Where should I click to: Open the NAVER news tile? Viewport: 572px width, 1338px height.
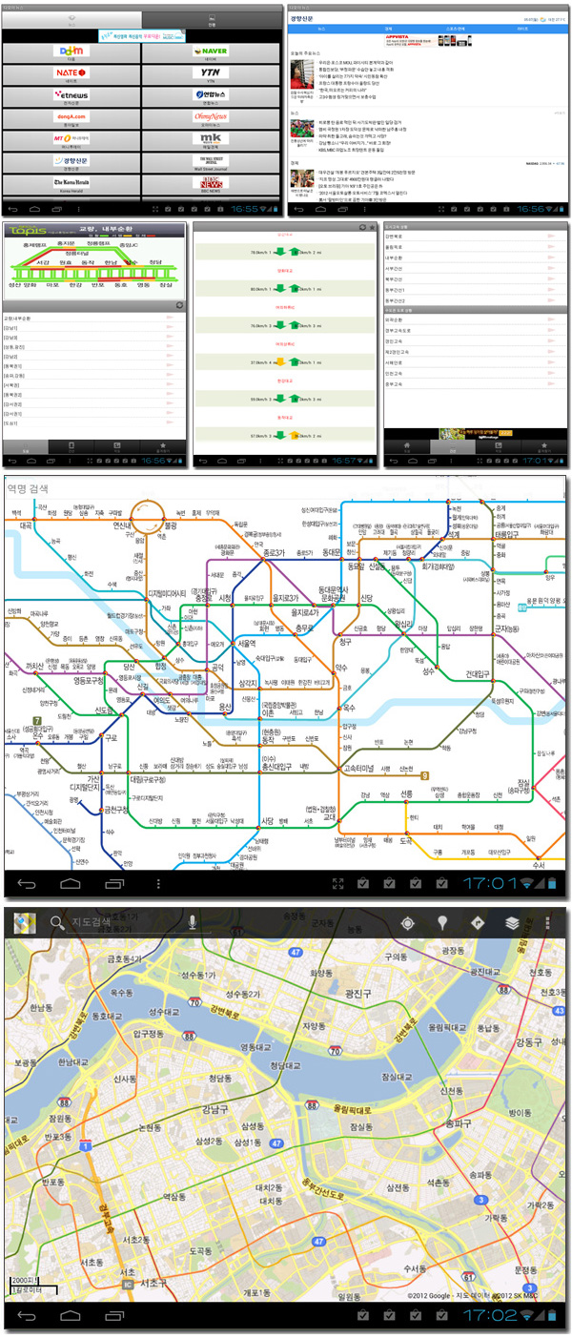tap(211, 53)
